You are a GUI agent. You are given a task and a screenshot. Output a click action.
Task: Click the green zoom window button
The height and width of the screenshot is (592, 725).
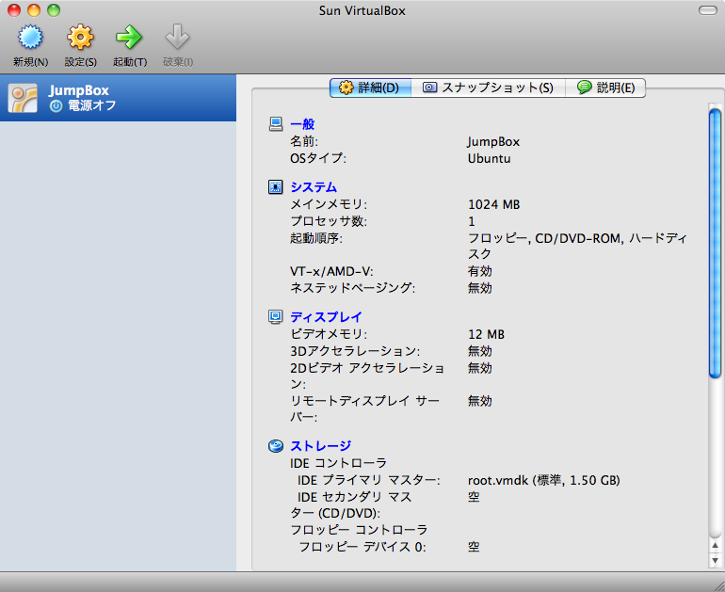tap(54, 10)
